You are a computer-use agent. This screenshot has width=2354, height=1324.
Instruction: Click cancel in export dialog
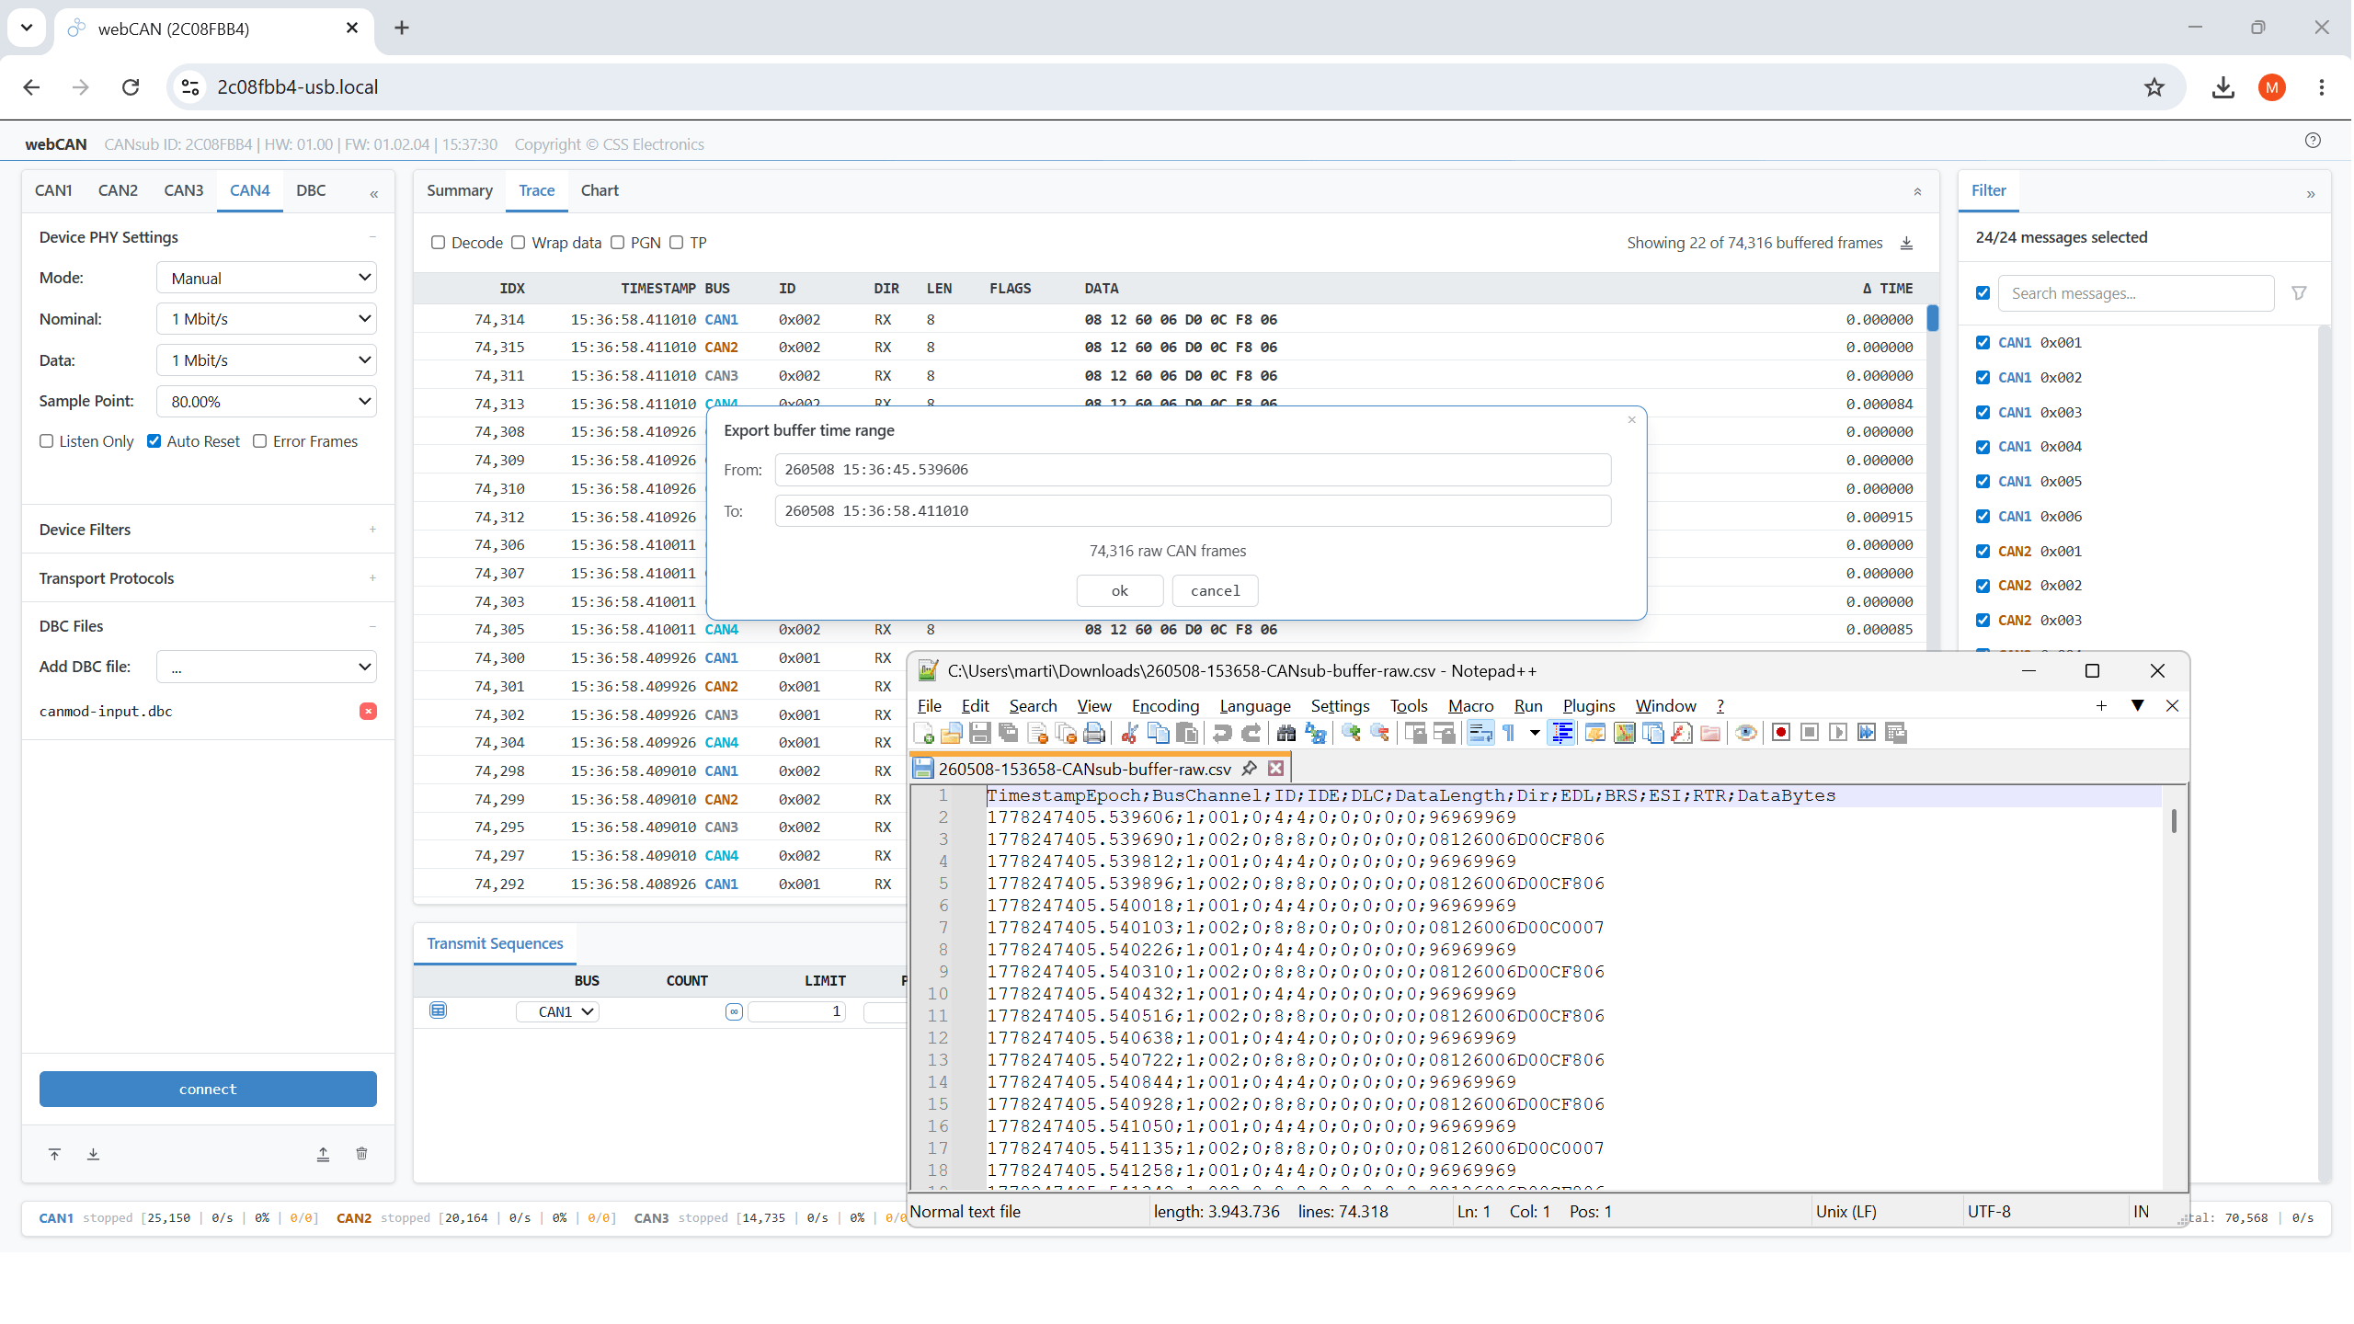(x=1216, y=591)
